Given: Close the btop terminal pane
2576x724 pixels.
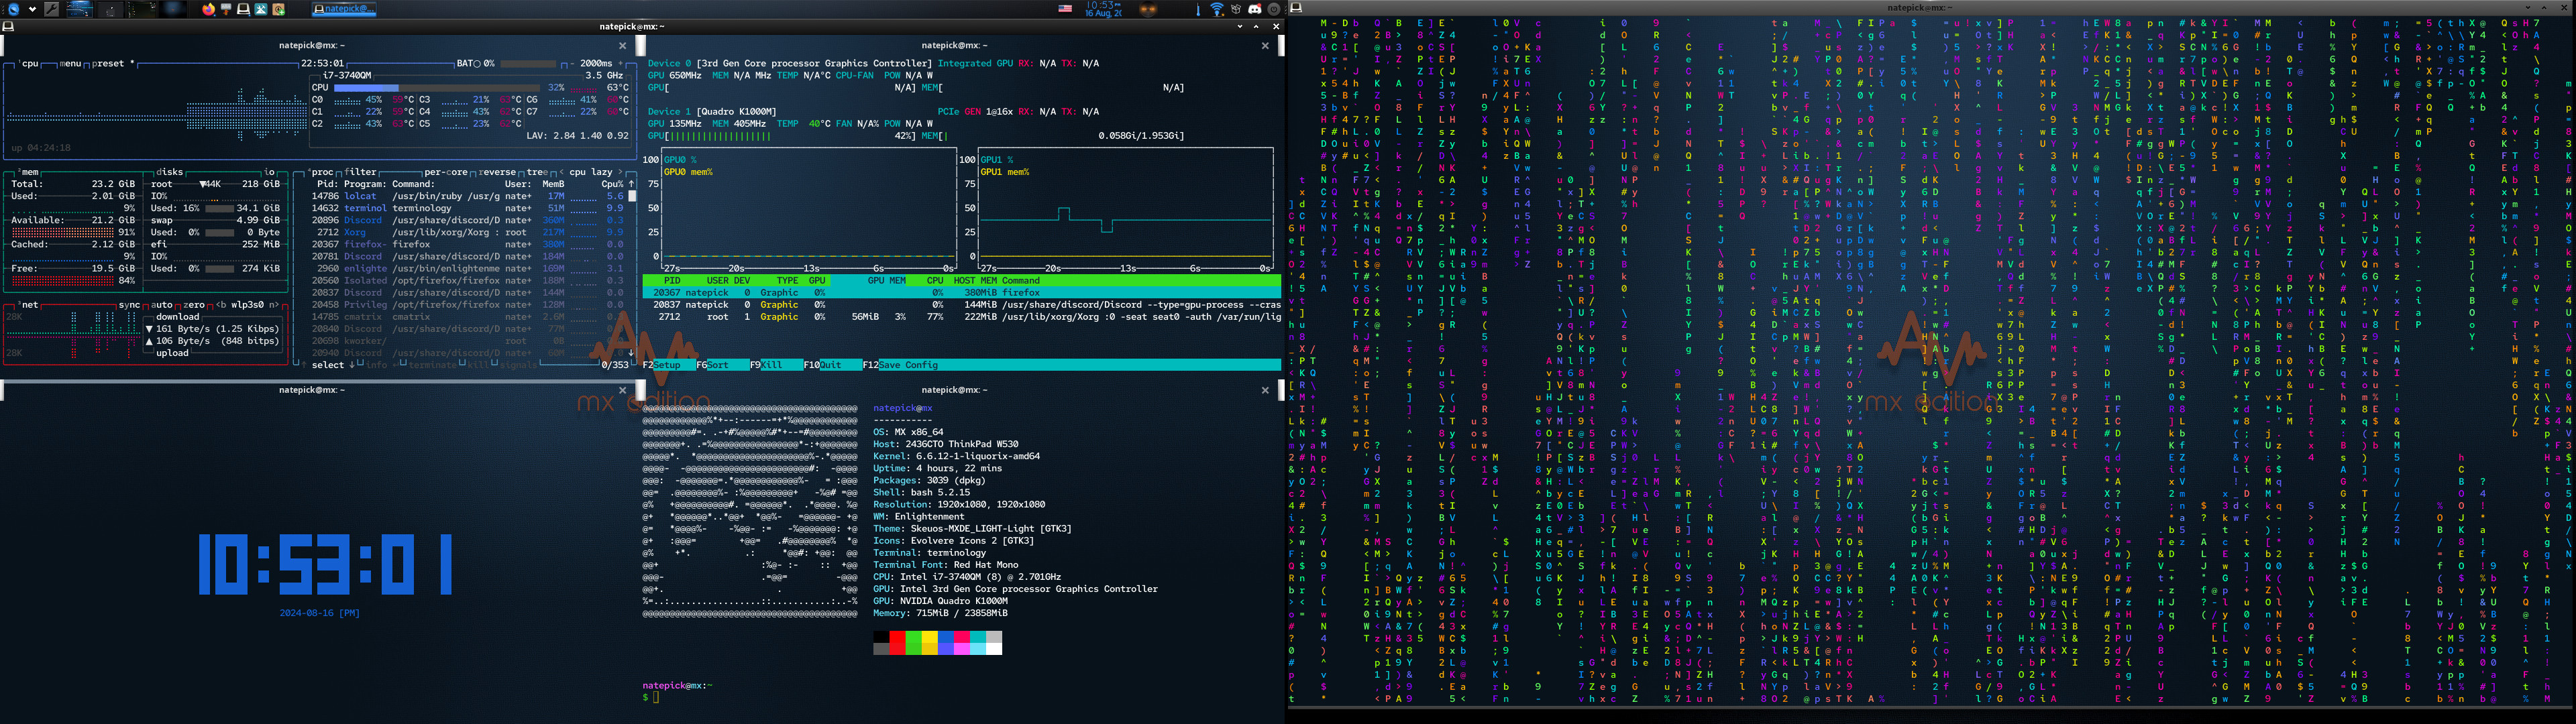Looking at the screenshot, I should tap(622, 45).
